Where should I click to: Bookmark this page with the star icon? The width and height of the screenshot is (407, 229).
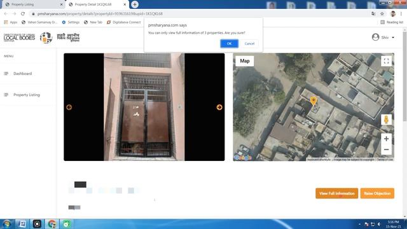coord(382,14)
